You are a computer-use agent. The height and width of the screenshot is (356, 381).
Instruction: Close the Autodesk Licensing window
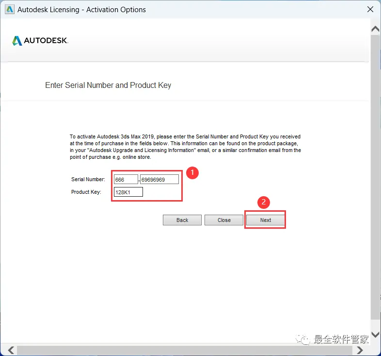[x=370, y=10]
